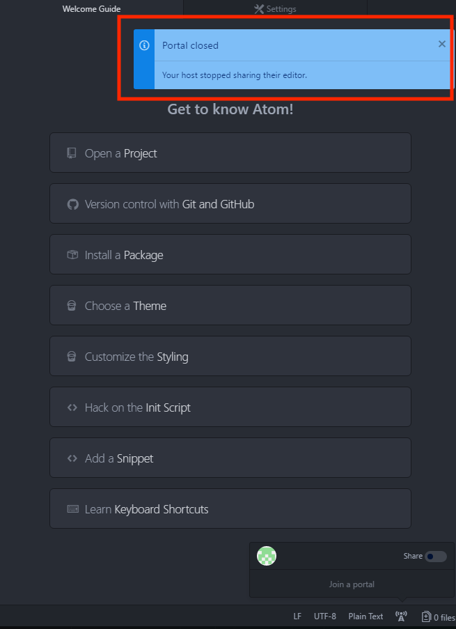Image resolution: width=456 pixels, height=629 pixels.
Task: Click the UTF-8 encoding selector
Action: (324, 616)
